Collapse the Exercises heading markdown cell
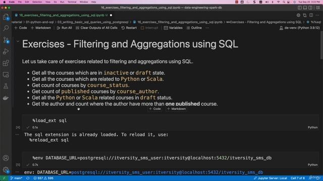Image resolution: width=323 pixels, height=181 pixels. 18,41
